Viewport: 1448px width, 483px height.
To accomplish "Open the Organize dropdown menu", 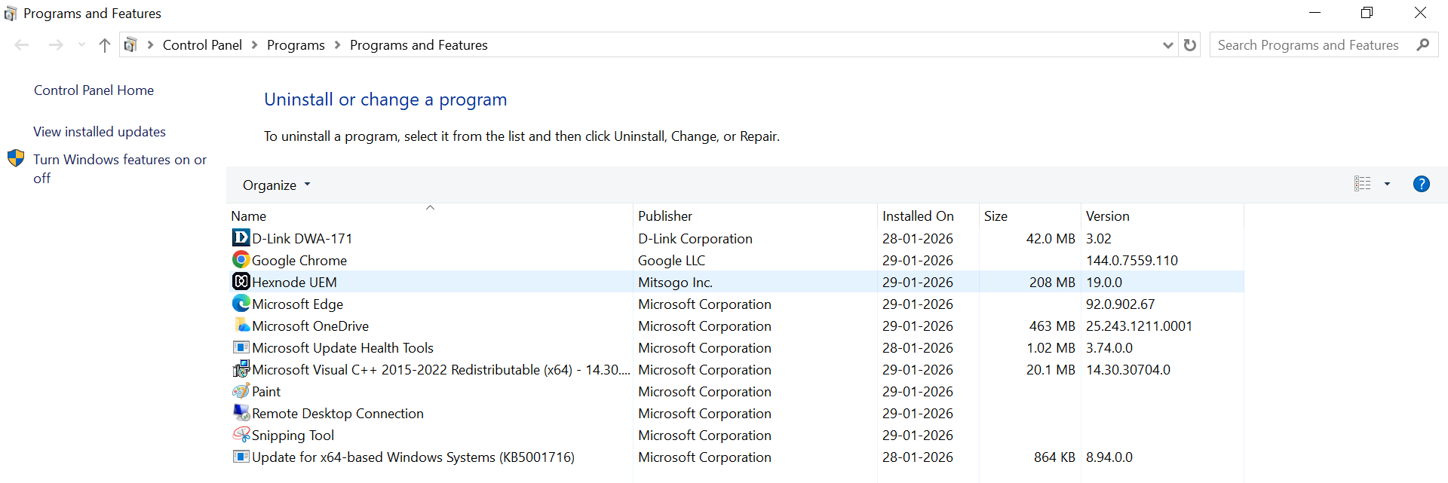I will (x=276, y=185).
